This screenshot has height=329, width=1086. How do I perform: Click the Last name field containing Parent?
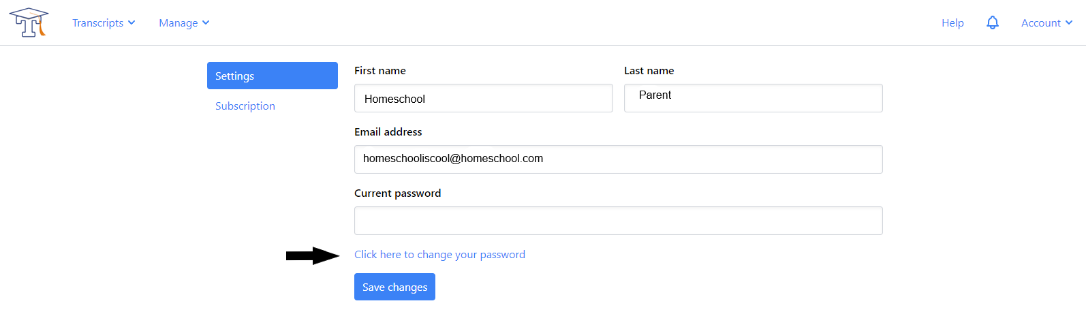pos(753,98)
